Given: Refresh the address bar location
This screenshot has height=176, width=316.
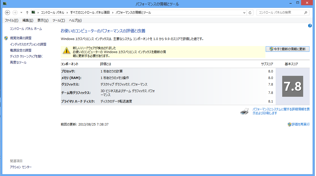Looking at the screenshot, I should 250,13.
